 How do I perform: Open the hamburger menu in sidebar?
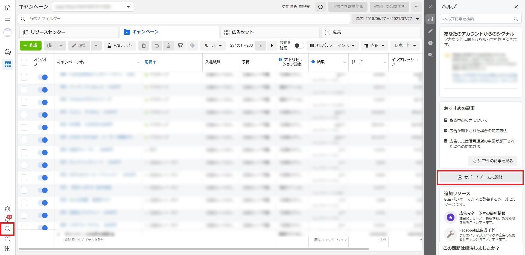tap(8, 19)
